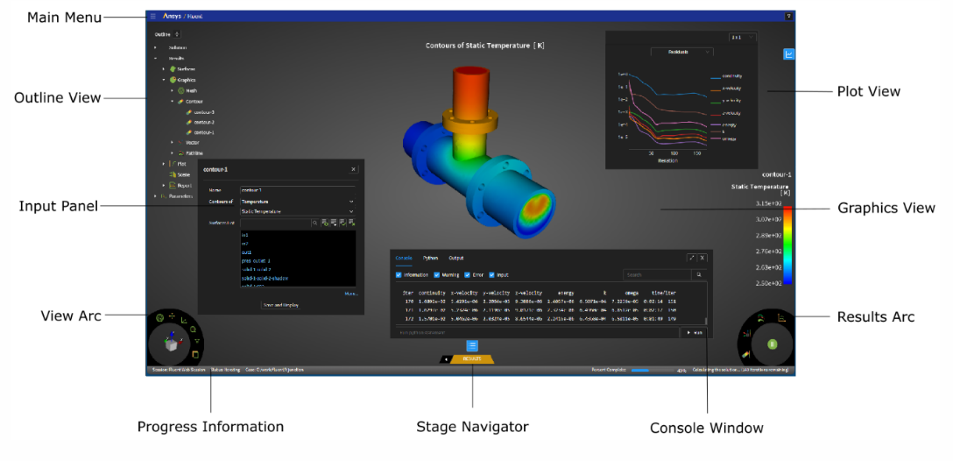Click the orientation cube in View Arc
The width and height of the screenshot is (953, 461).
pyautogui.click(x=172, y=346)
